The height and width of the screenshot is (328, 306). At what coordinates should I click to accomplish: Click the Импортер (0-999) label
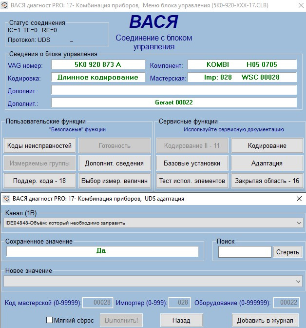pyautogui.click(x=142, y=303)
